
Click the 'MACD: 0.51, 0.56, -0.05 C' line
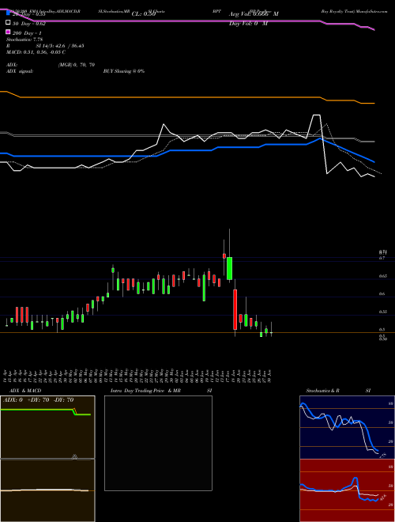36,52
